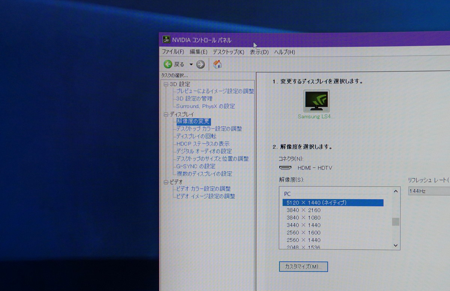The height and width of the screenshot is (291, 450).
Task: Open the 表示(D) menu
Action: [259, 52]
